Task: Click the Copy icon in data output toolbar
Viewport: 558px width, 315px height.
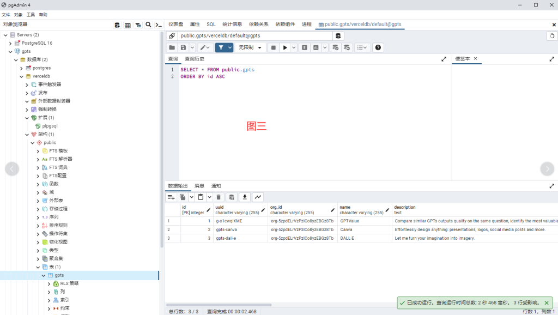Action: point(183,197)
